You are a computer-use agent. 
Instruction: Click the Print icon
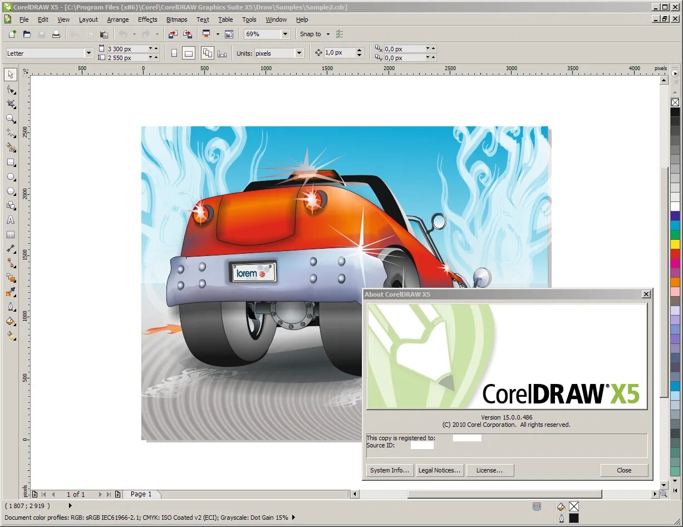pyautogui.click(x=56, y=34)
